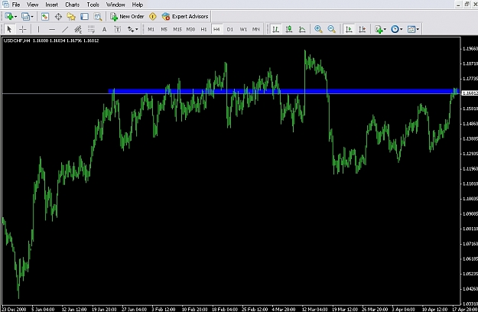Switch to the M30 timeframe
The image size is (478, 312).
point(190,29)
